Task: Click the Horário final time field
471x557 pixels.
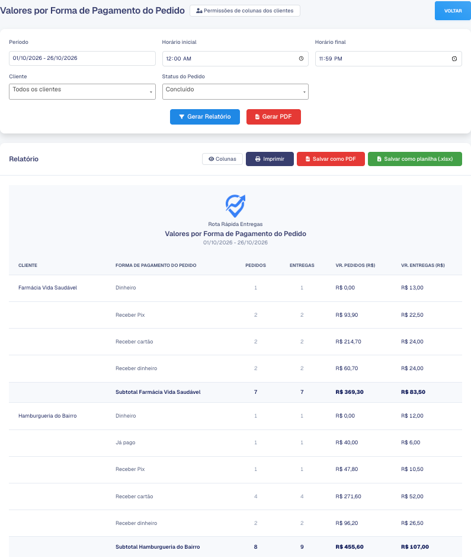Action: coord(389,59)
